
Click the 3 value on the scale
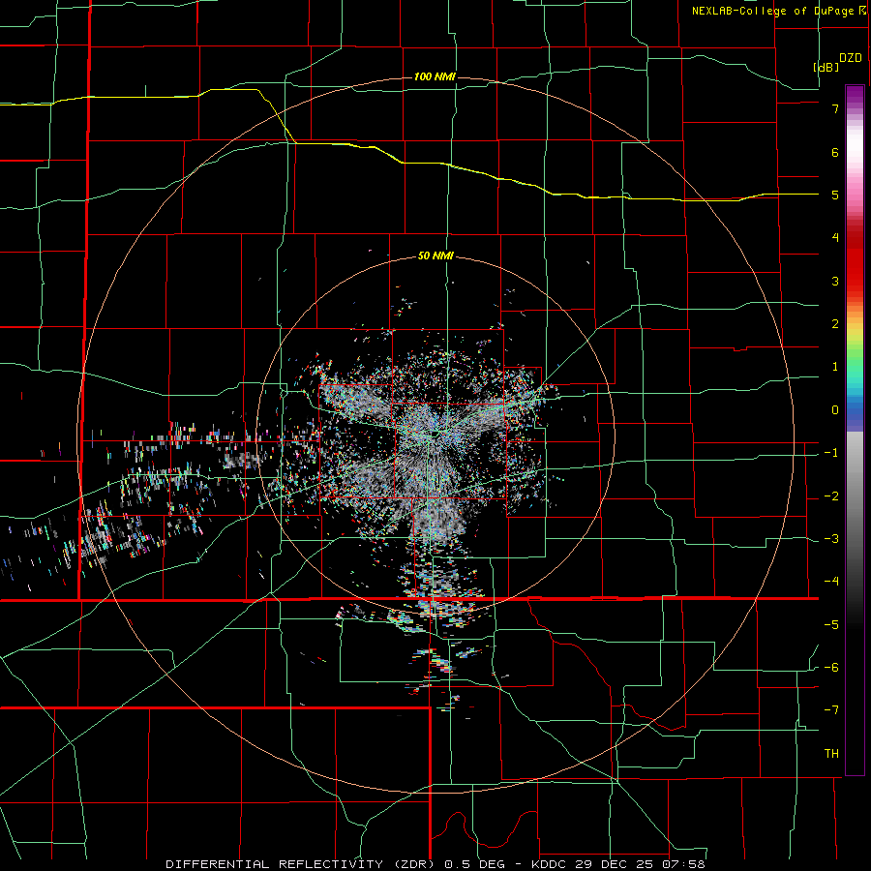coord(835,281)
